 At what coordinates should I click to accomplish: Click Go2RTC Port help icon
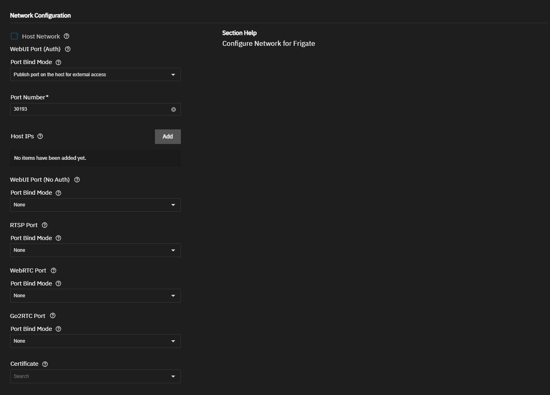53,316
